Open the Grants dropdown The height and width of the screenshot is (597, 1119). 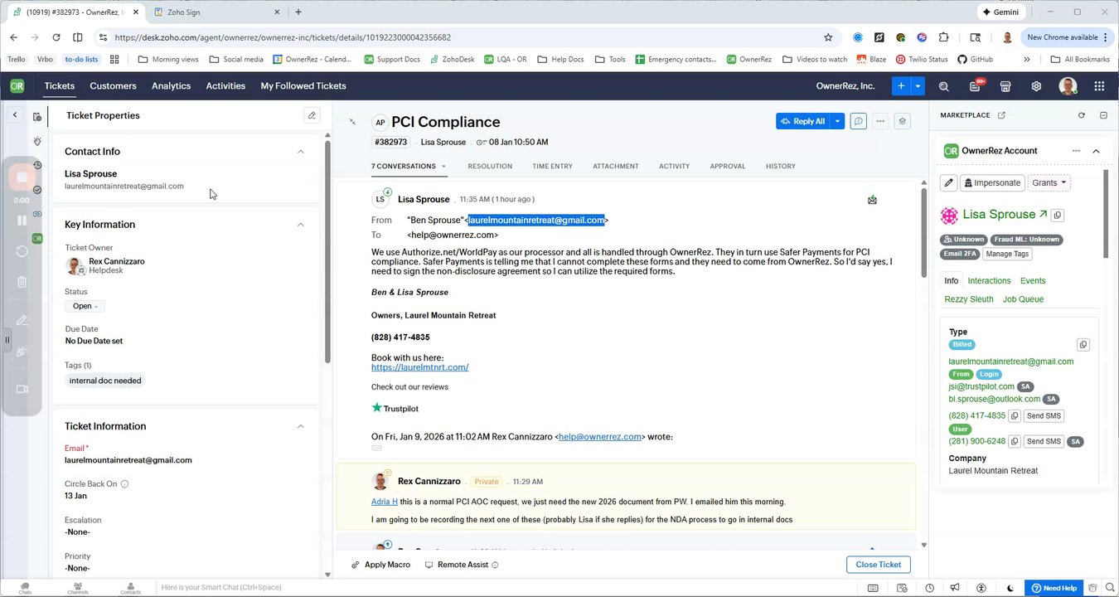(1049, 182)
